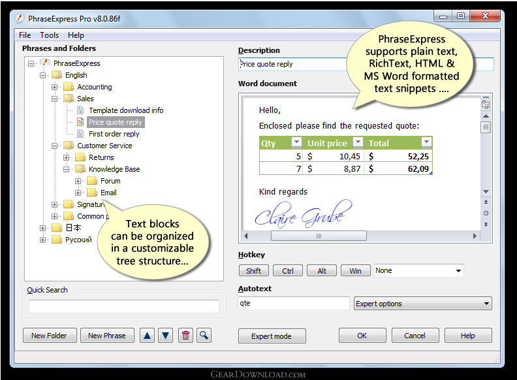Click the scroll down arrow in document pane
The height and width of the screenshot is (380, 517).
click(x=486, y=192)
